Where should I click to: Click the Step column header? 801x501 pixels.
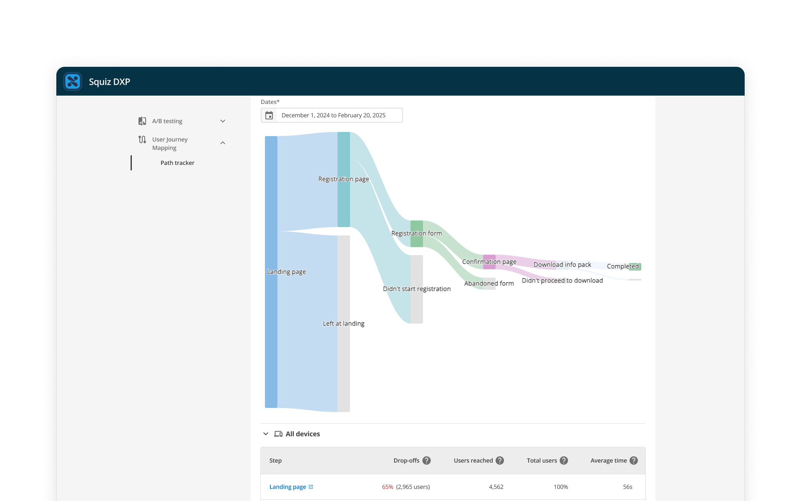click(x=275, y=461)
